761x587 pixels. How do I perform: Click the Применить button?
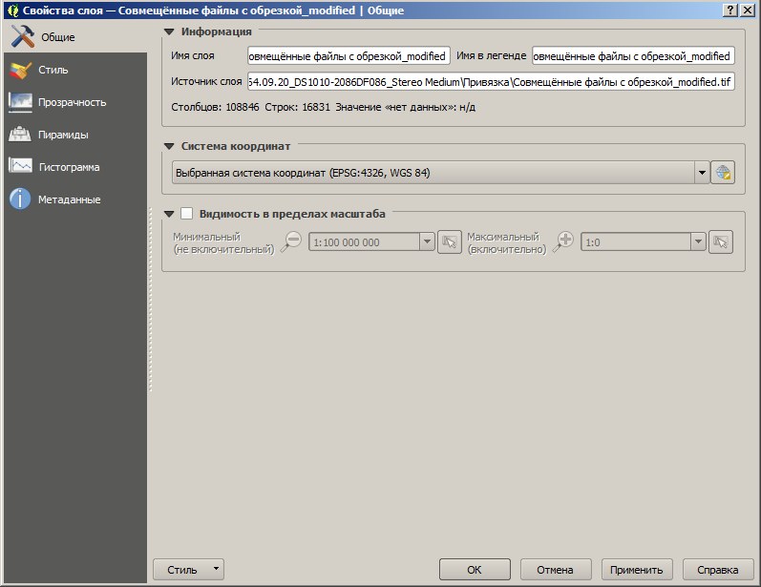point(637,570)
